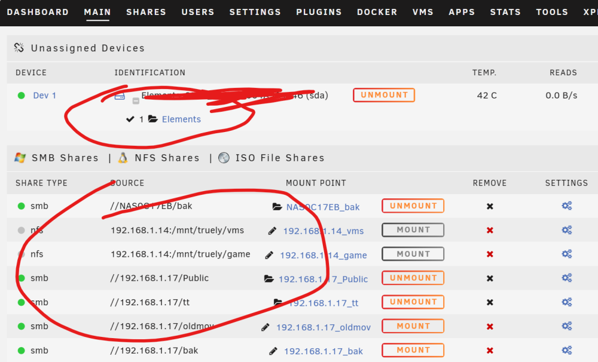Screen dimensions: 598x362
Task: Unmount the 192.168.1.17_Public share
Action: [x=413, y=278]
